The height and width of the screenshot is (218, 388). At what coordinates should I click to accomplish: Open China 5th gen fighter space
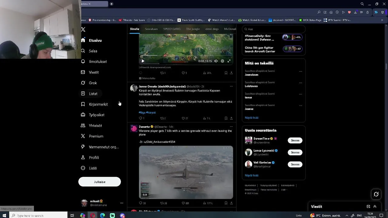[x=273, y=49]
